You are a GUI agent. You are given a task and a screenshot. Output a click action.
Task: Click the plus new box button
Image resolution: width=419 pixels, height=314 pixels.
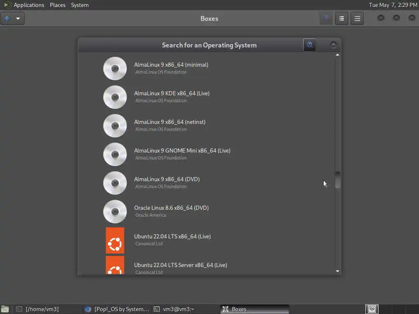(7, 18)
